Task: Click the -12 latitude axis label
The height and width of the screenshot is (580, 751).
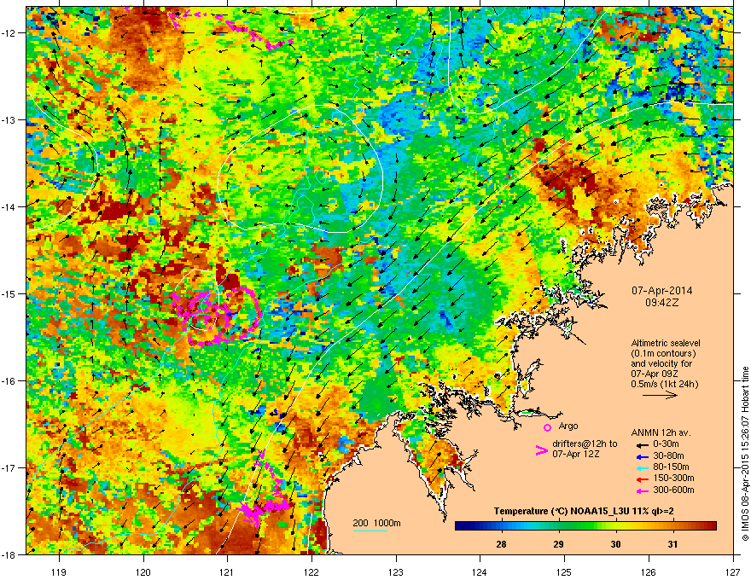Action: pos(9,33)
